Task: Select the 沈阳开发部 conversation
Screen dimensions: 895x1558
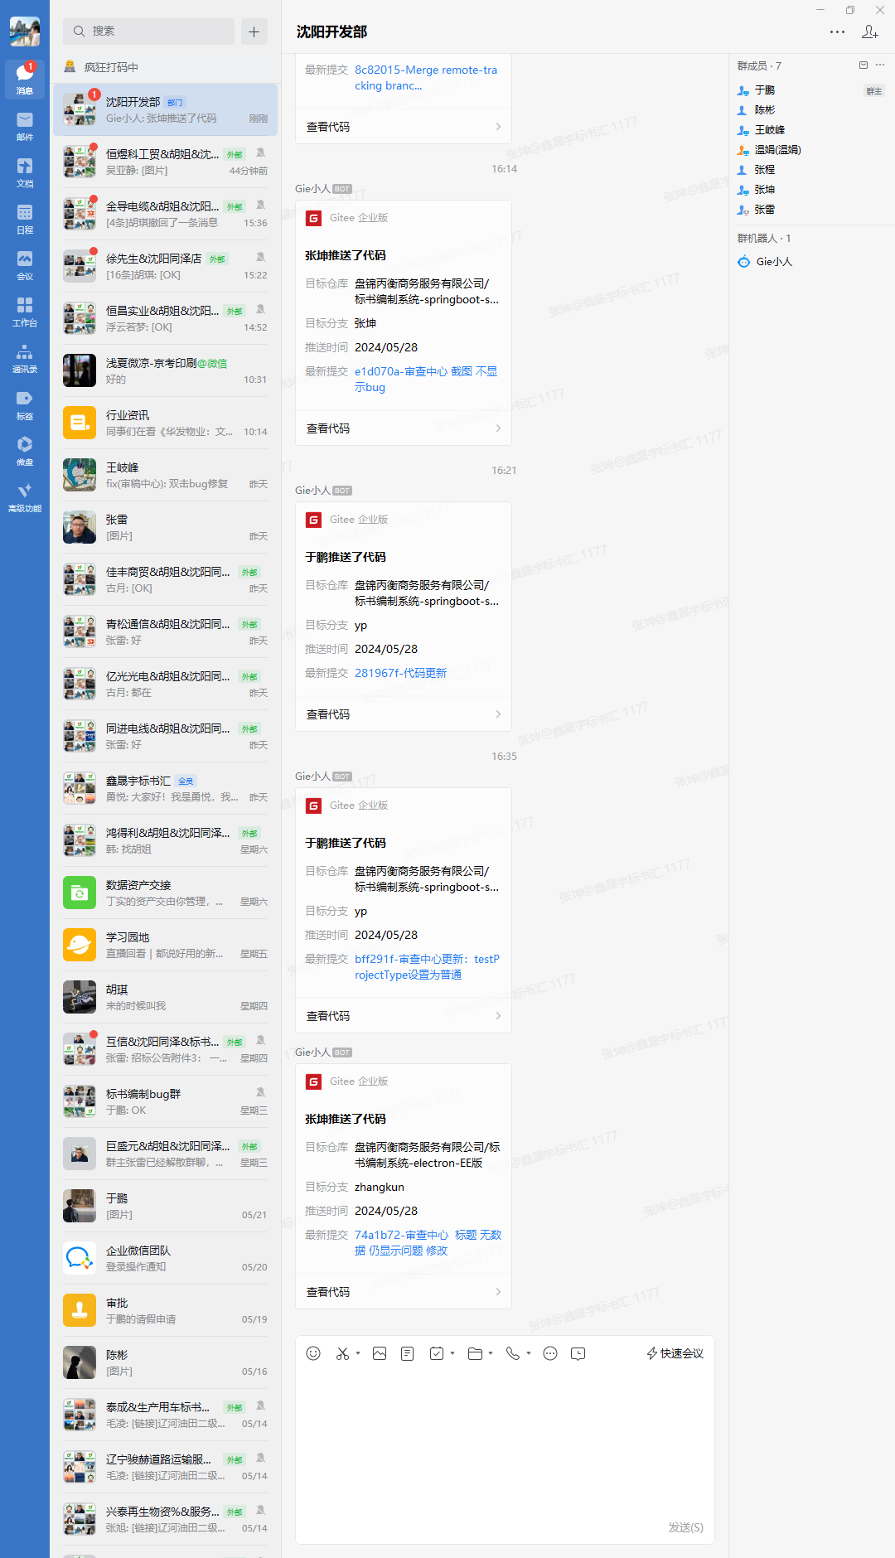Action: pyautogui.click(x=166, y=109)
